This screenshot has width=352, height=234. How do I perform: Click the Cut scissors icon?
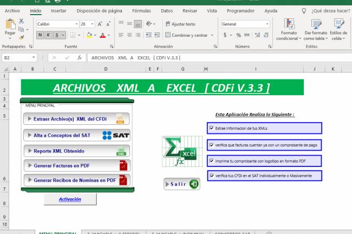21,21
